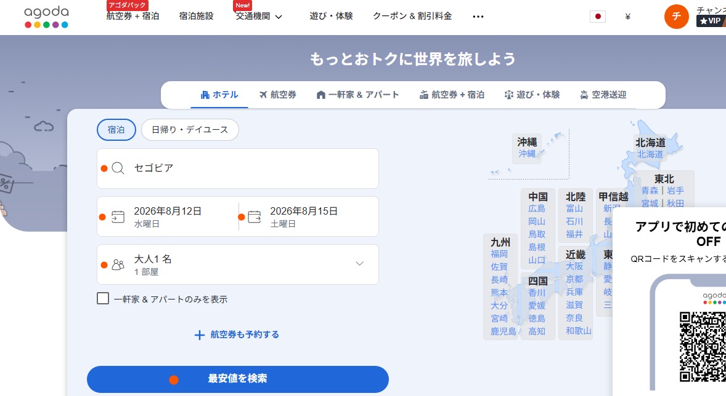The width and height of the screenshot is (726, 396).
Task: Click the check-out calendar icon
Action: [254, 216]
